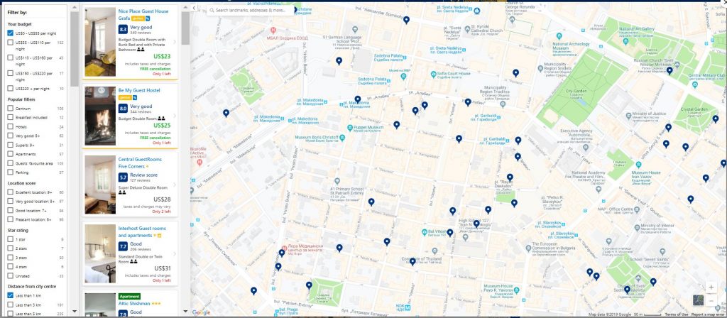Image resolution: width=727 pixels, height=318 pixels.
Task: Click the Puppet Museum map marker
Action: pos(351,128)
